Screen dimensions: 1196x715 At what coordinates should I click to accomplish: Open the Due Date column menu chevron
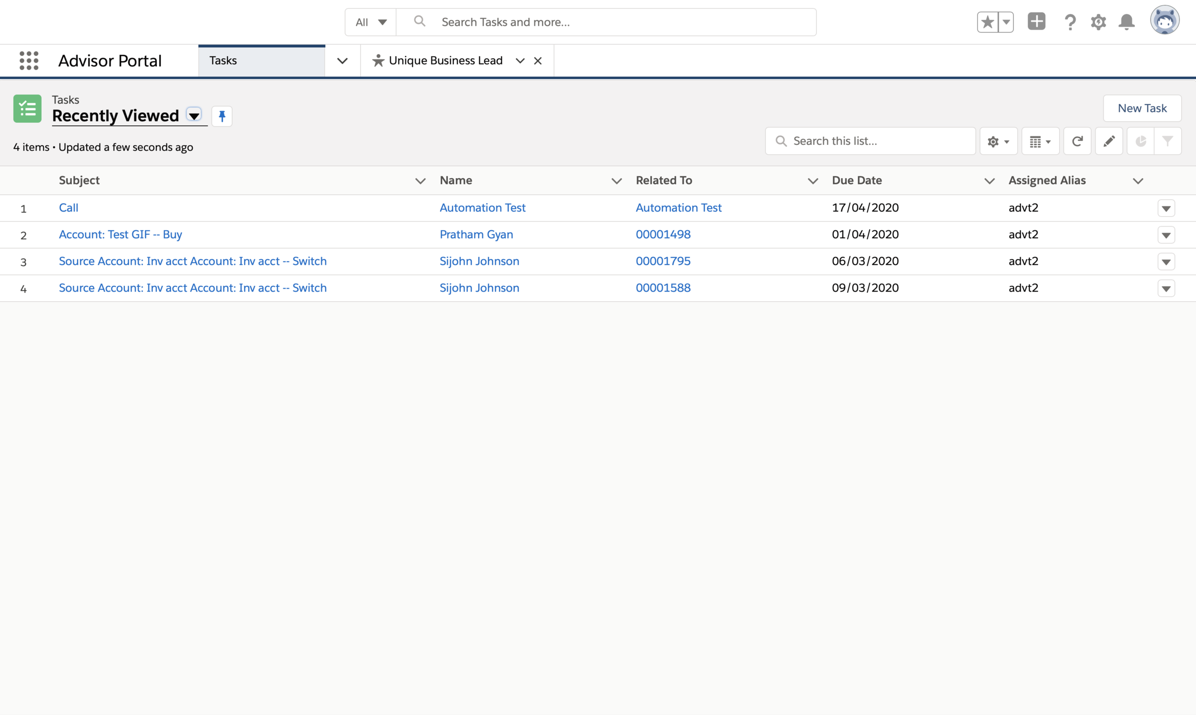pos(989,181)
